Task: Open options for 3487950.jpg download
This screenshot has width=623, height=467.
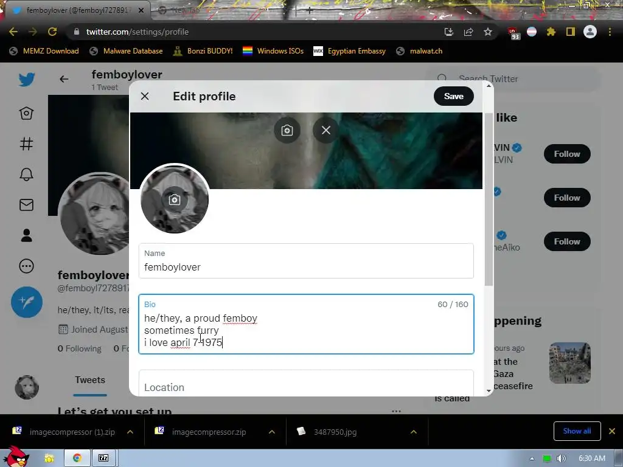Action: coord(414,432)
